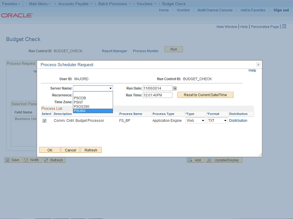Open the Favorites menu
The width and height of the screenshot is (293, 219).
click(x=11, y=4)
